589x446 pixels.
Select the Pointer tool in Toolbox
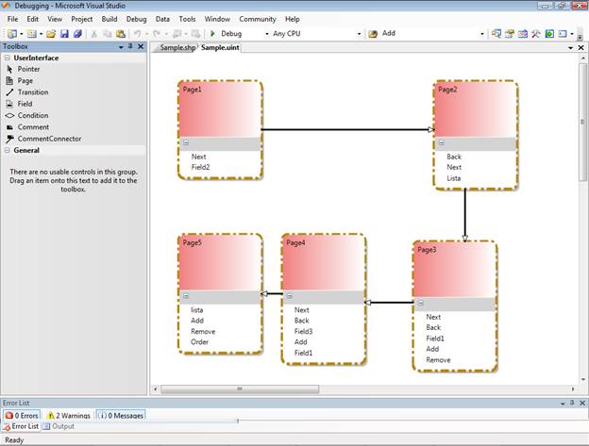pyautogui.click(x=28, y=69)
